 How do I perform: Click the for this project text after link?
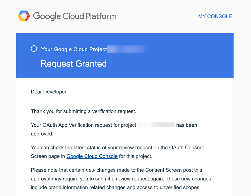tap(136, 156)
